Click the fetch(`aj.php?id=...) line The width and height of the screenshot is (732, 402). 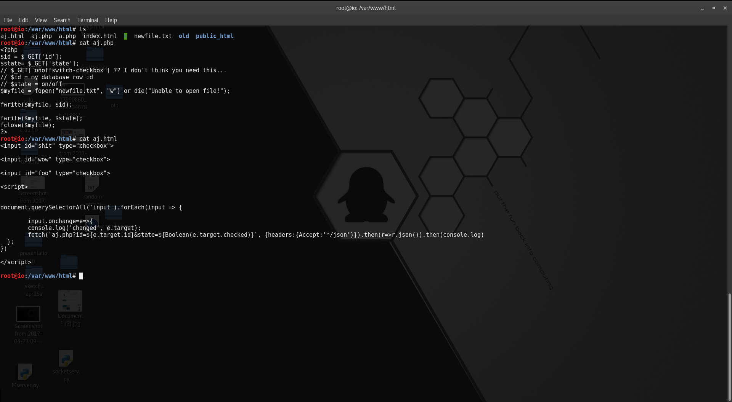[x=256, y=235]
